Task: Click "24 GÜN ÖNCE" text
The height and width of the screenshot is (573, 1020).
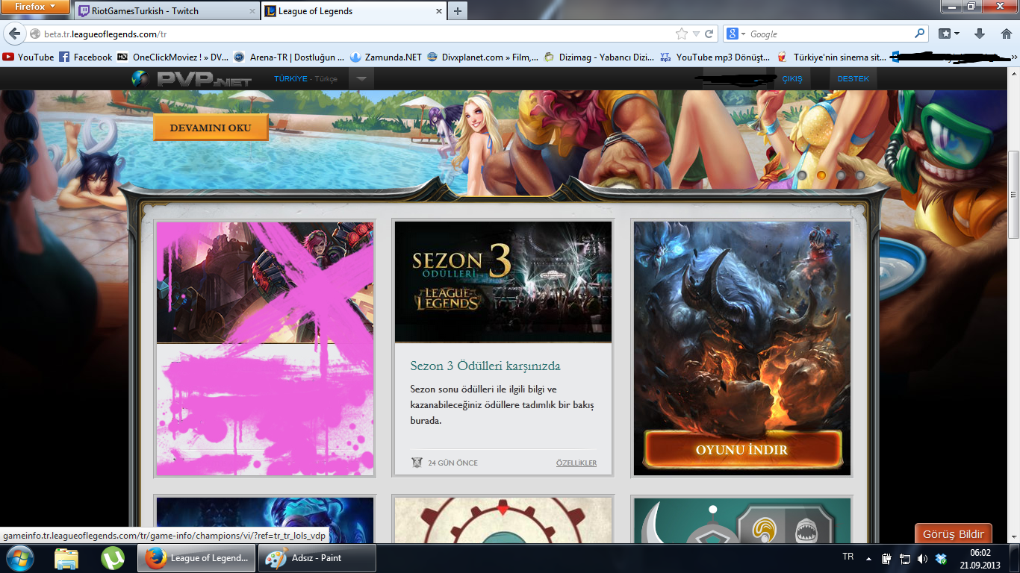Action: pyautogui.click(x=453, y=463)
